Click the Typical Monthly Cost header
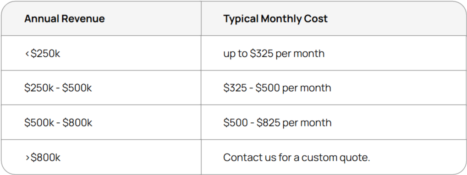This screenshot has height=175, width=467. [x=275, y=19]
